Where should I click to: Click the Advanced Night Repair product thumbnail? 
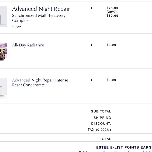3,16
